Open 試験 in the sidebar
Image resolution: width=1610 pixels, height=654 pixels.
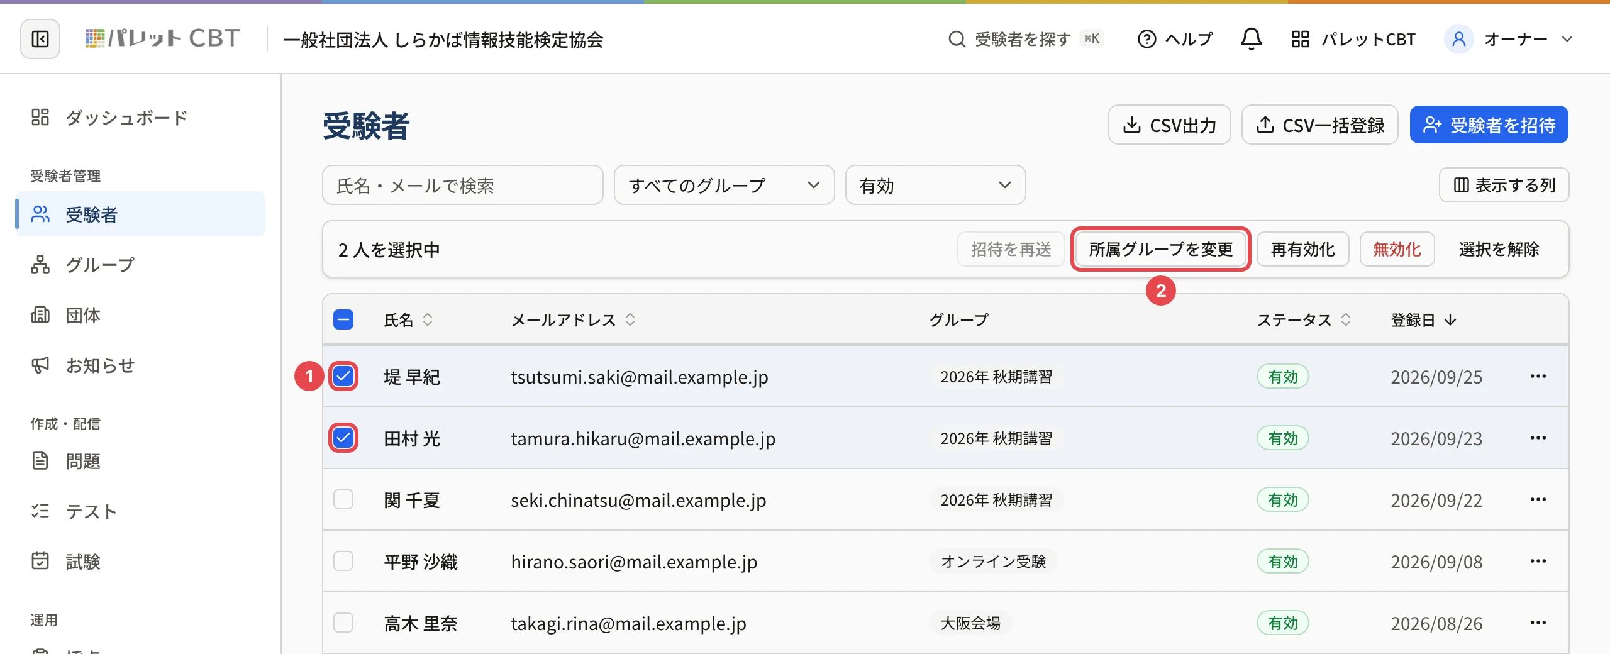(140, 562)
